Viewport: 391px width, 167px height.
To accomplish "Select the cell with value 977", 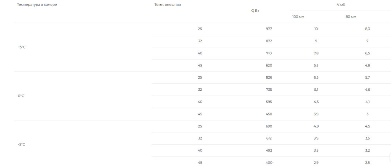I will (269, 29).
